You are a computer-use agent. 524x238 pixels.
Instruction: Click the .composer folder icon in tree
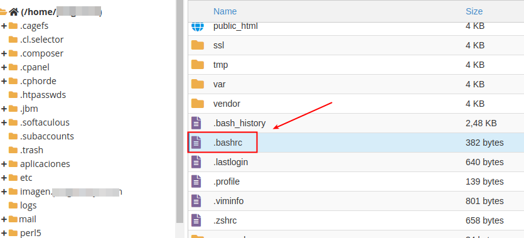click(x=13, y=53)
